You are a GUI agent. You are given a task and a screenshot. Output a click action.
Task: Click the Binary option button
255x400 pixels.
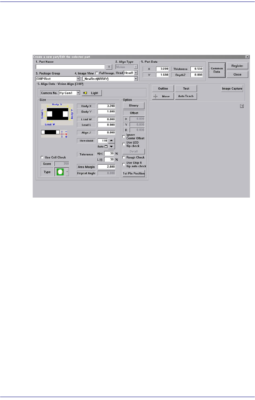tap(134, 106)
